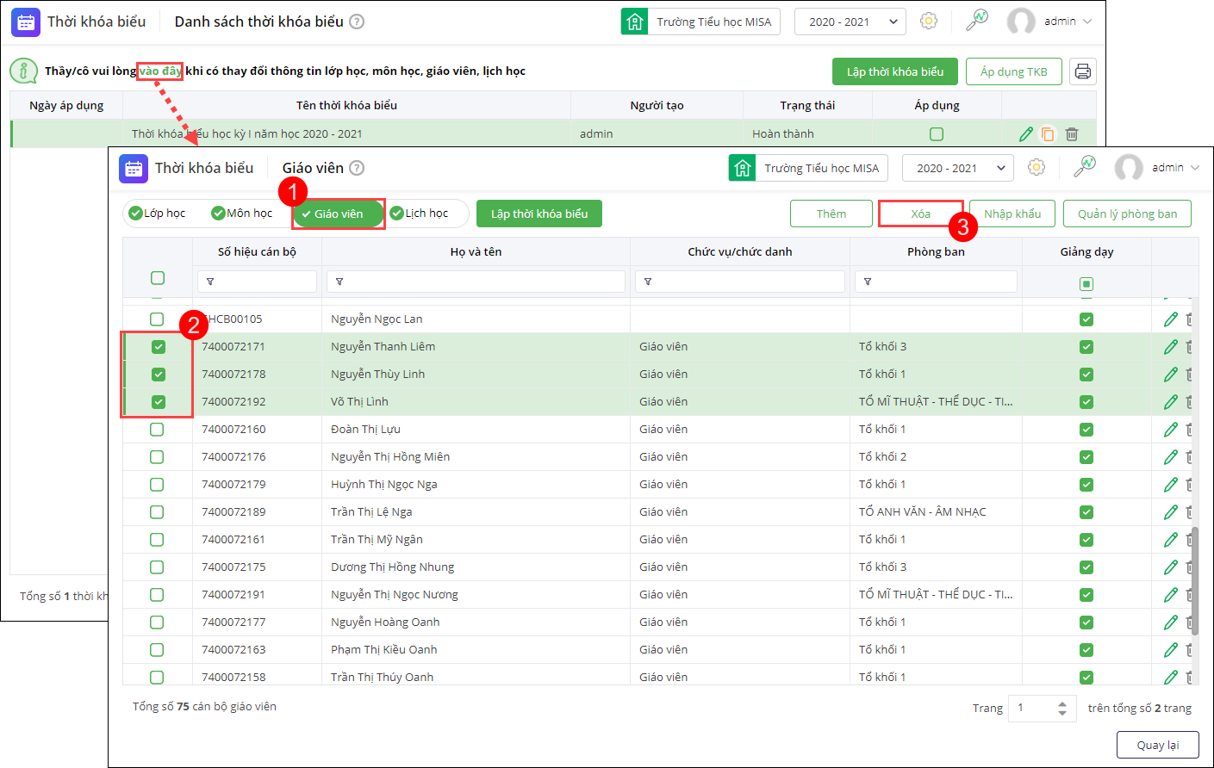
Task: Edit Nguyễn Ngọc Lan with the pencil icon
Action: 1171,319
